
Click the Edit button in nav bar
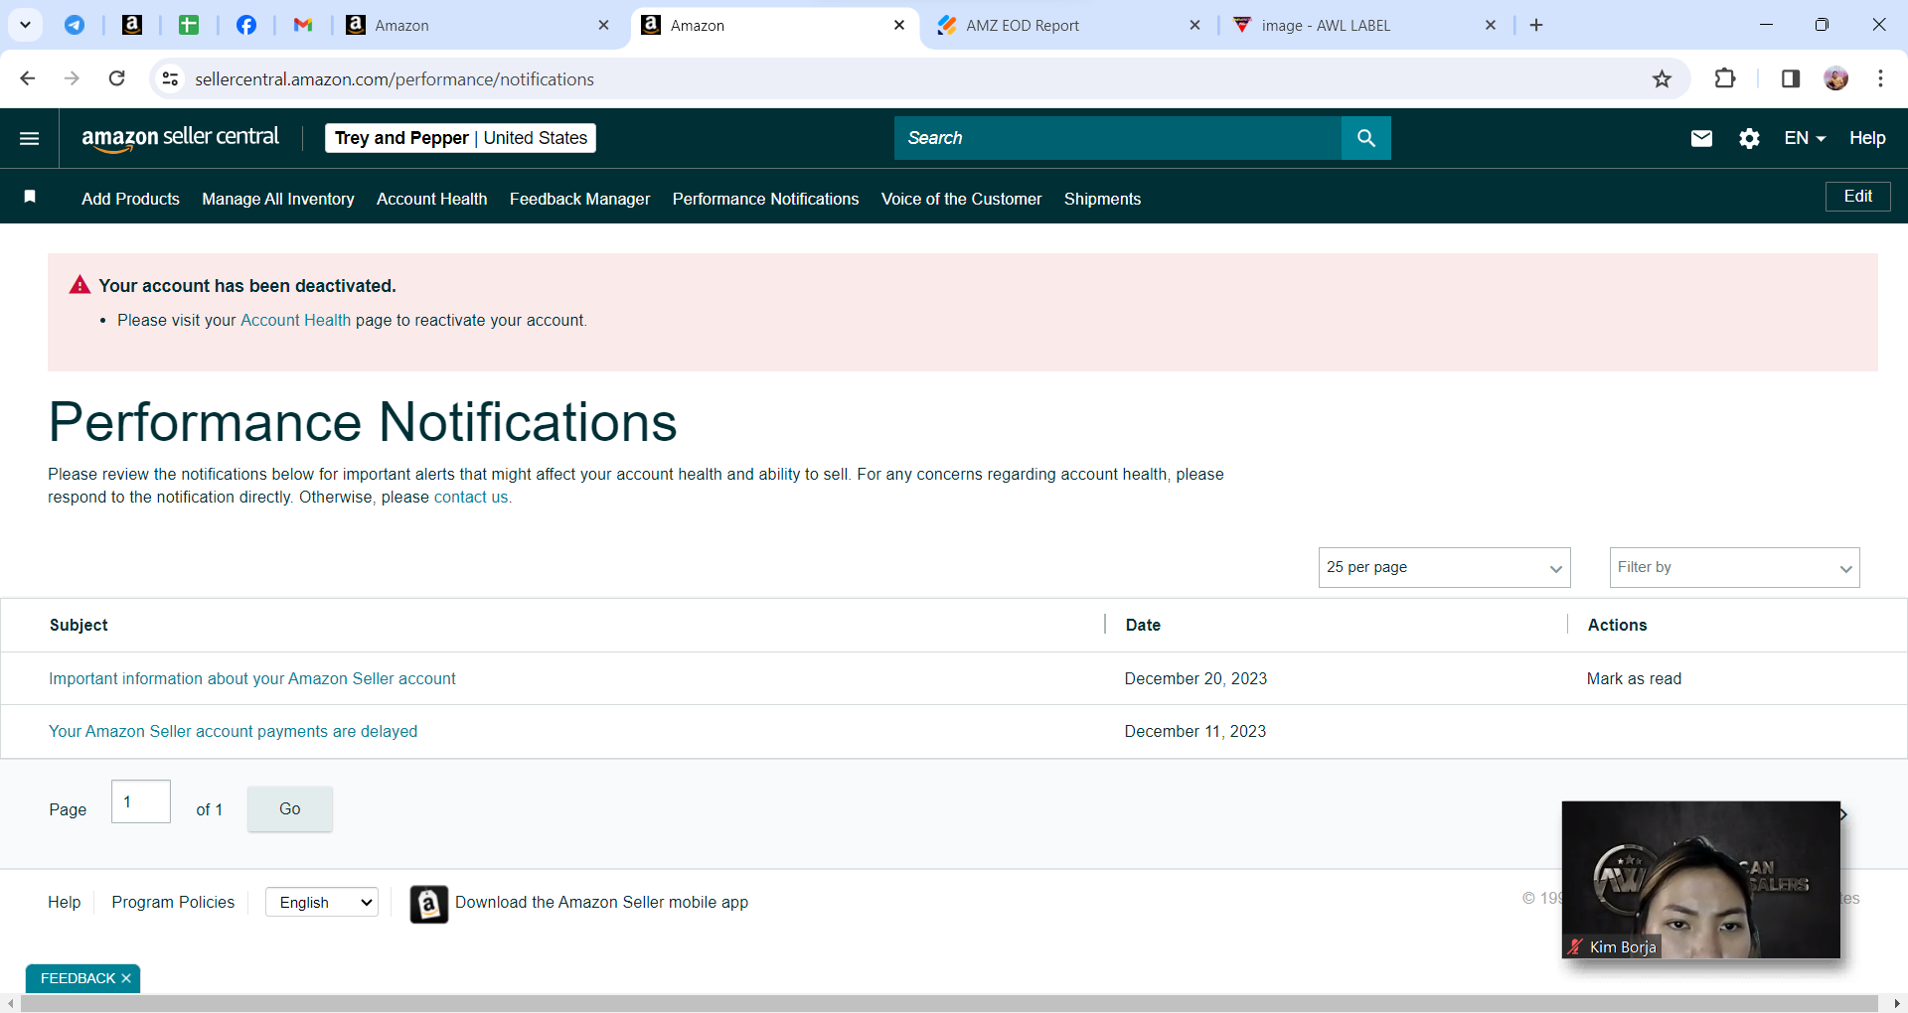click(x=1858, y=197)
